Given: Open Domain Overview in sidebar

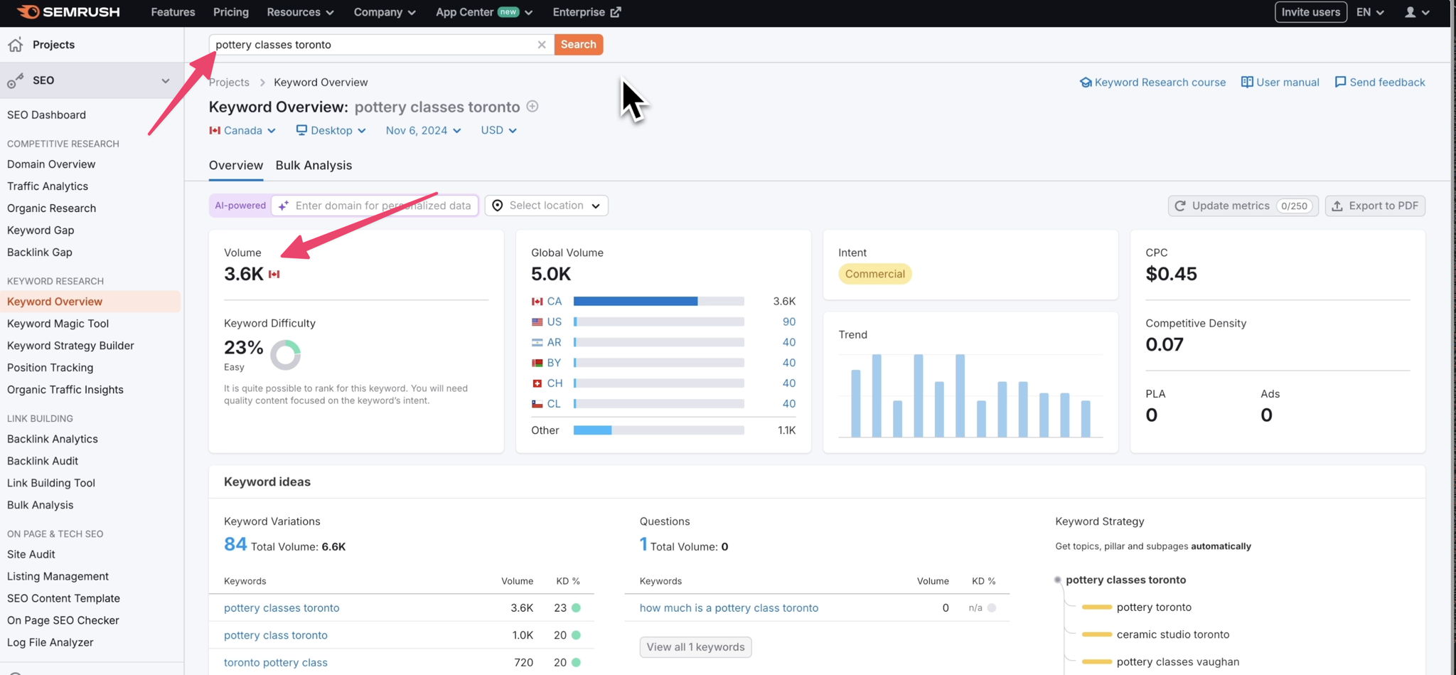Looking at the screenshot, I should (51, 164).
